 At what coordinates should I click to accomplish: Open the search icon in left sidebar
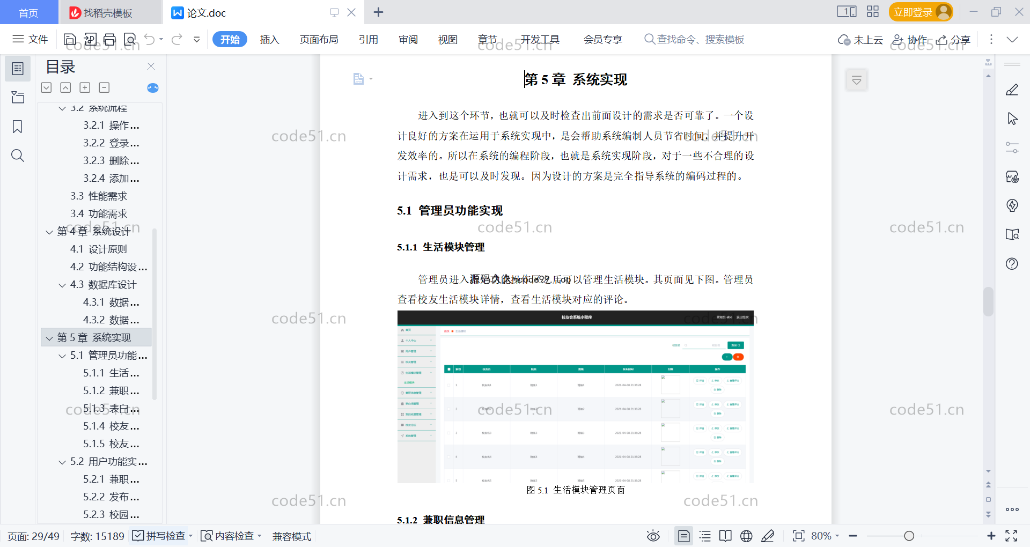click(x=18, y=156)
